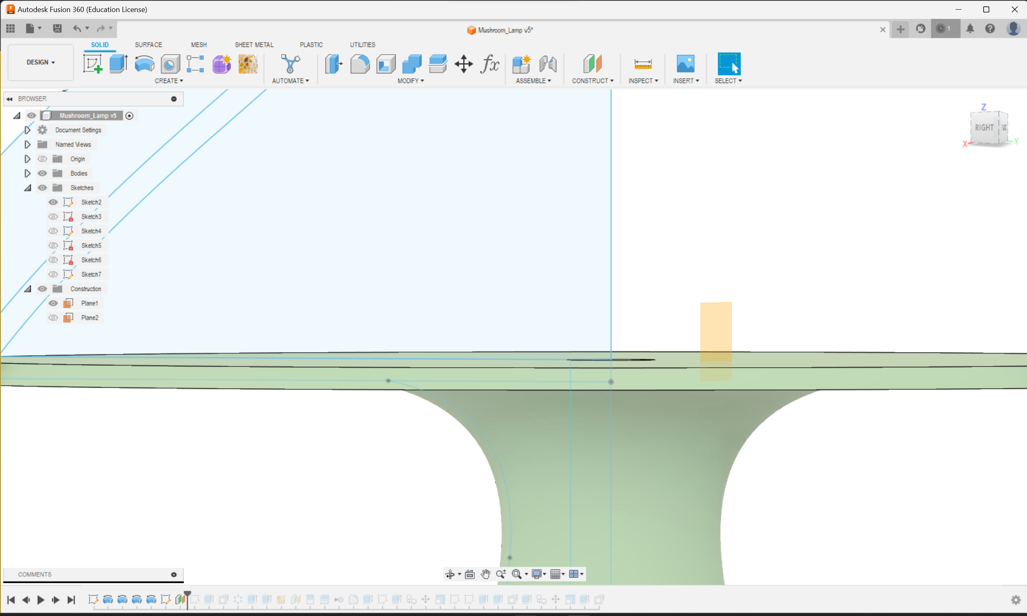
Task: Open the SHEET METAL tab
Action: tap(254, 45)
